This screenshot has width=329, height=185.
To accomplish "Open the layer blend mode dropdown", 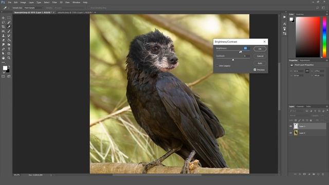I will [300, 116].
